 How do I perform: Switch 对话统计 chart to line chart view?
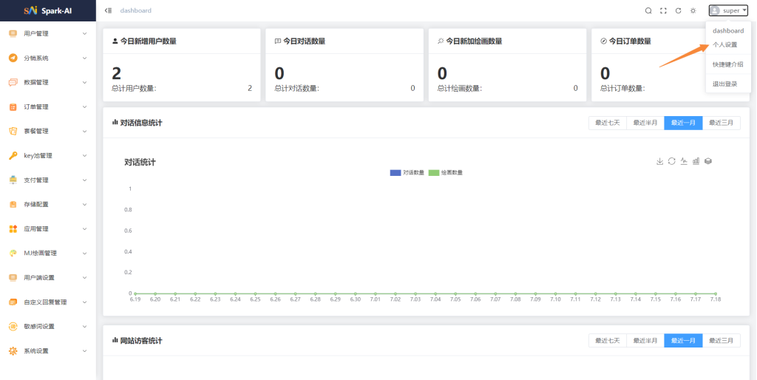(684, 161)
